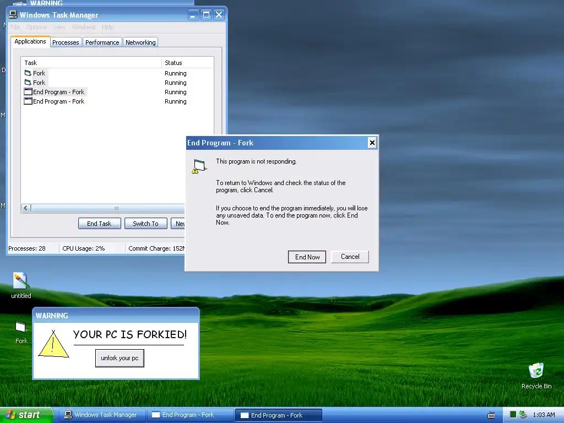
Task: Click the task list horizontal scrollbar thumb
Action: pyautogui.click(x=108, y=208)
